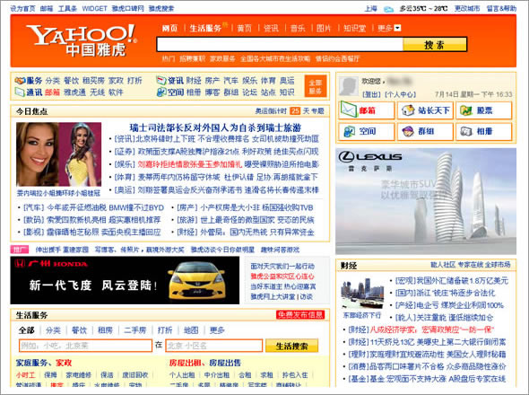Click the 退出 logout link
The image size is (529, 395).
(371, 94)
